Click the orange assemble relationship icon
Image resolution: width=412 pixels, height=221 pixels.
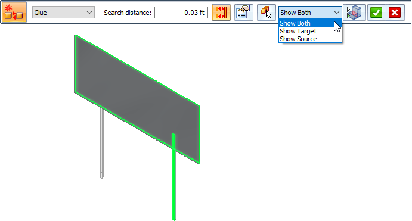coord(14,12)
